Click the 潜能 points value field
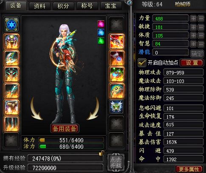Image resolution: width=206 pixels, height=173 pixels. (x=170, y=53)
